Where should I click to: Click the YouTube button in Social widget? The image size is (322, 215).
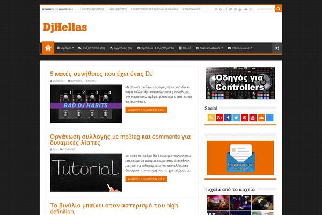tap(253, 118)
